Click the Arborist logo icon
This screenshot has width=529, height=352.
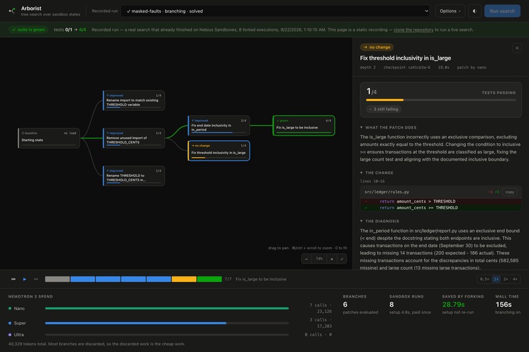[12, 10]
